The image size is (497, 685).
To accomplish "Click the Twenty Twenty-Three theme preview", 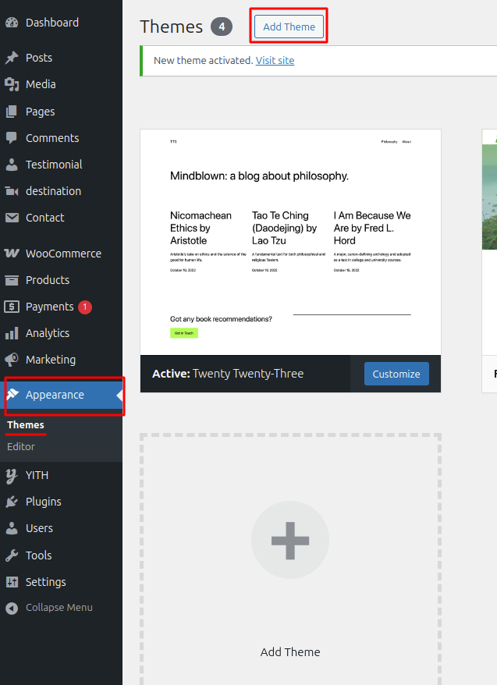I will (290, 242).
